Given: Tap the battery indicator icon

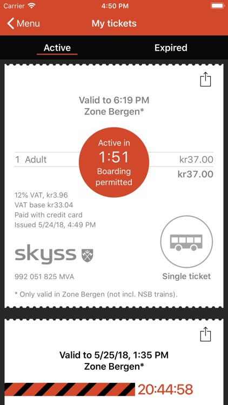Looking at the screenshot, I should click(218, 6).
